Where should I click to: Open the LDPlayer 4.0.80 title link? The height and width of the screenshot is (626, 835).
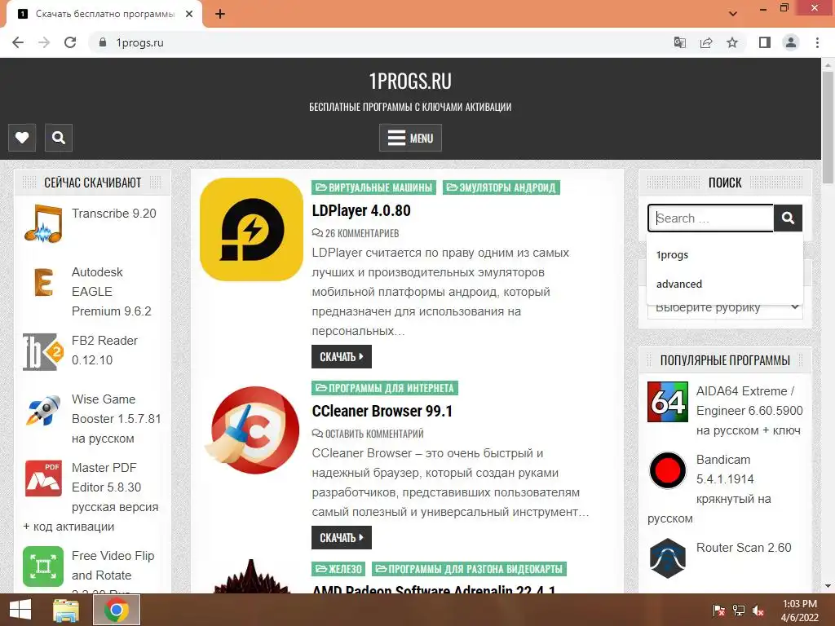point(361,210)
